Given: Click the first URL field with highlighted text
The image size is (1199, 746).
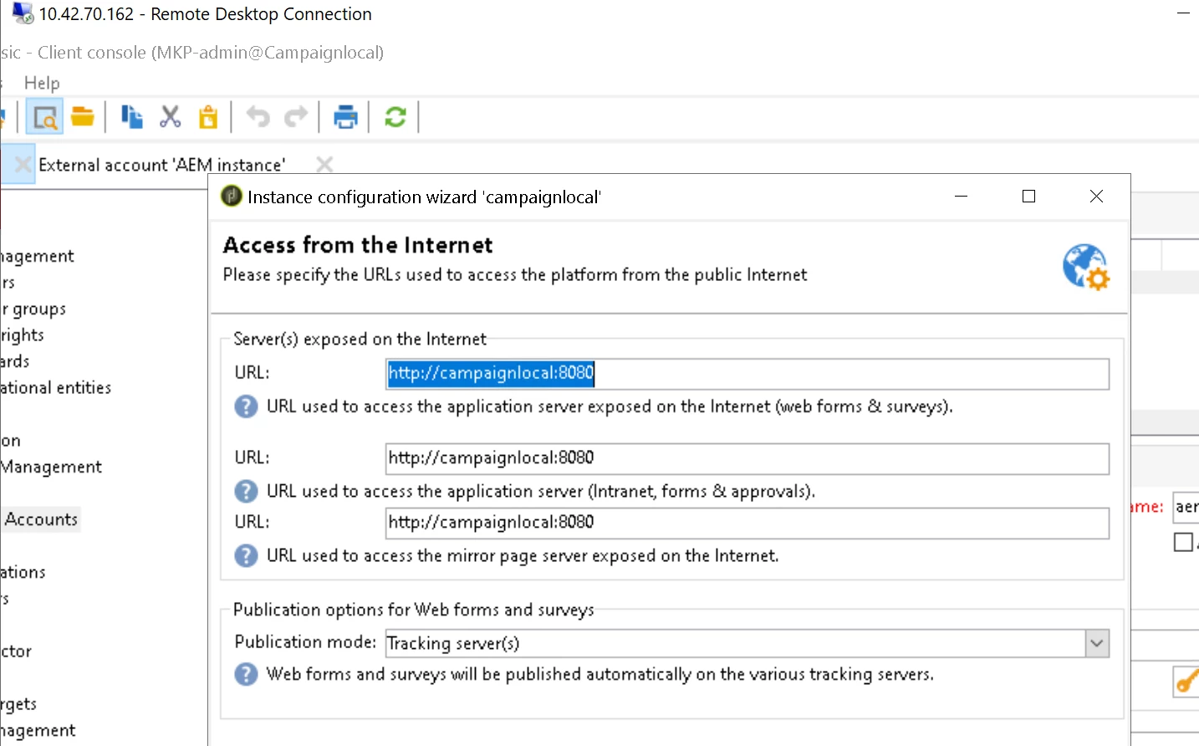Looking at the screenshot, I should (x=747, y=374).
